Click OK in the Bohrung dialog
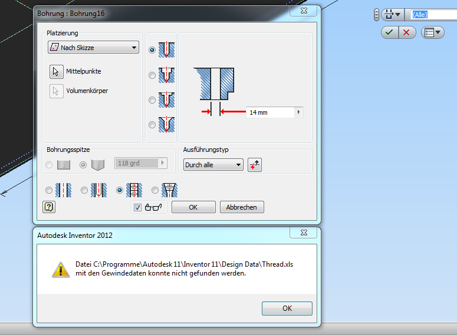Viewport: 457px width, 335px height. click(193, 207)
